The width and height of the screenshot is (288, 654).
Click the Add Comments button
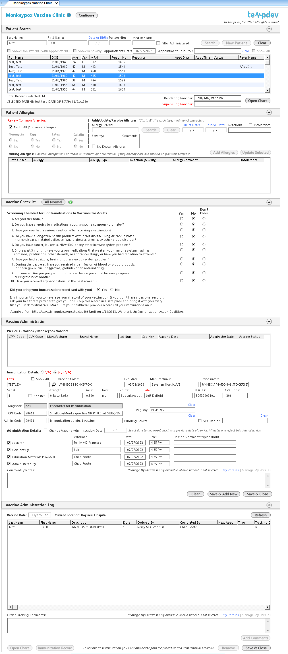pyautogui.click(x=256, y=638)
